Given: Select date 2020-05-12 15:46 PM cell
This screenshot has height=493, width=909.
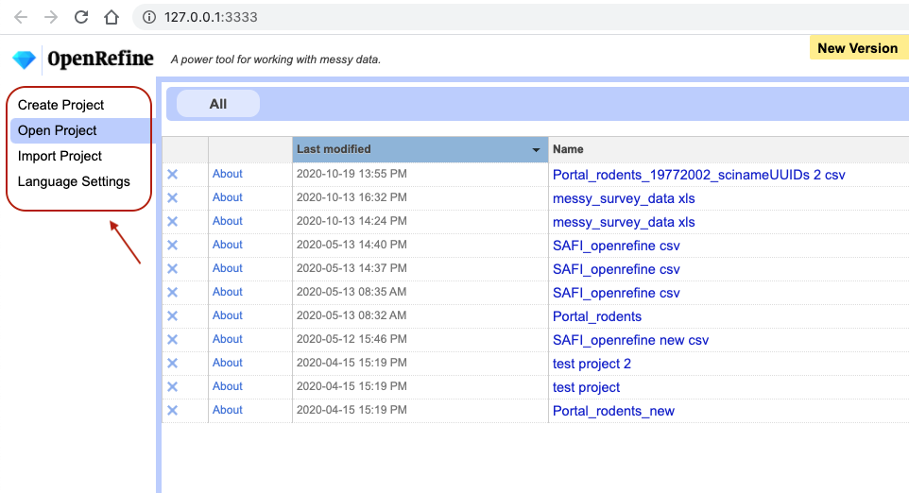Looking at the screenshot, I should 352,339.
